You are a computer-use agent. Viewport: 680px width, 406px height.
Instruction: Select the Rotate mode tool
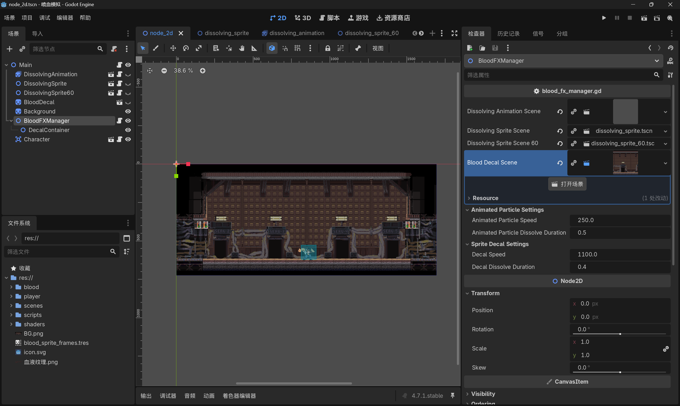(x=186, y=48)
